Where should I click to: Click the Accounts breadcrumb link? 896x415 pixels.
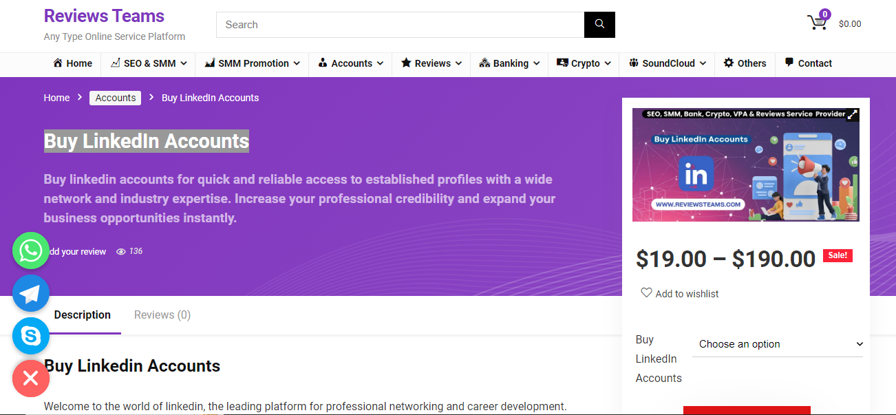pyautogui.click(x=116, y=98)
